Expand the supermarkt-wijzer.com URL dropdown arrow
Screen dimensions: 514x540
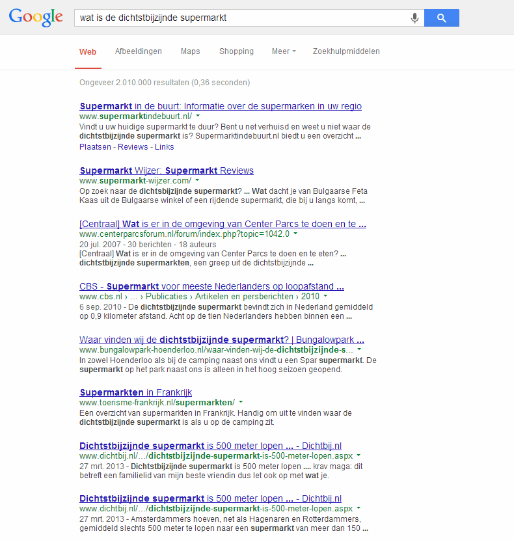(197, 180)
